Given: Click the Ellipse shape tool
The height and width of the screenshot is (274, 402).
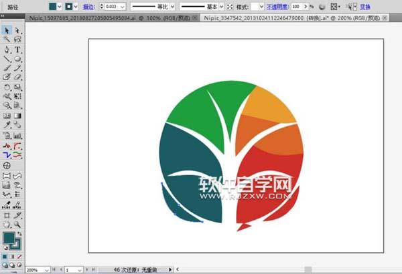Looking at the screenshot, I should pyautogui.click(x=17, y=59).
